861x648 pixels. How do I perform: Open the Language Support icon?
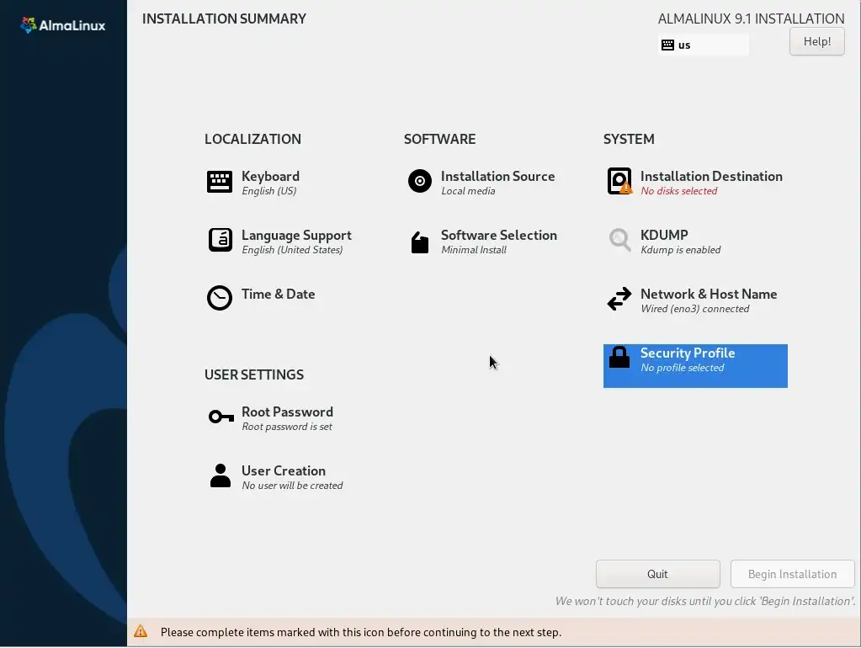pos(221,240)
